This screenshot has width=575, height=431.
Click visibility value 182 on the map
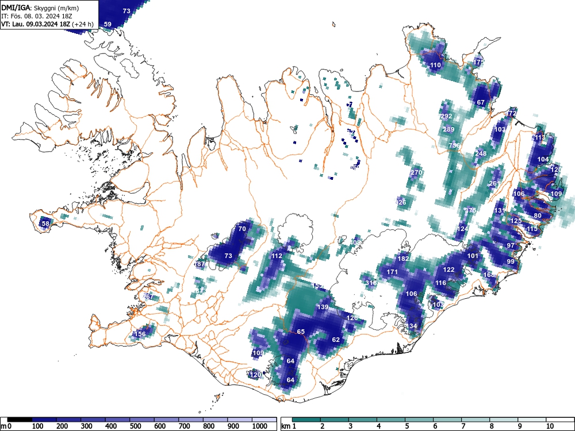click(404, 259)
